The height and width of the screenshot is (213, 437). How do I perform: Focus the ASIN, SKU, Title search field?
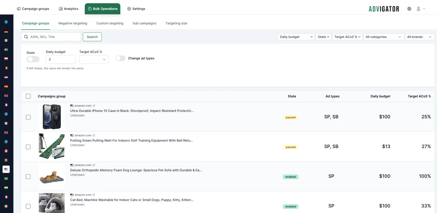tap(51, 37)
